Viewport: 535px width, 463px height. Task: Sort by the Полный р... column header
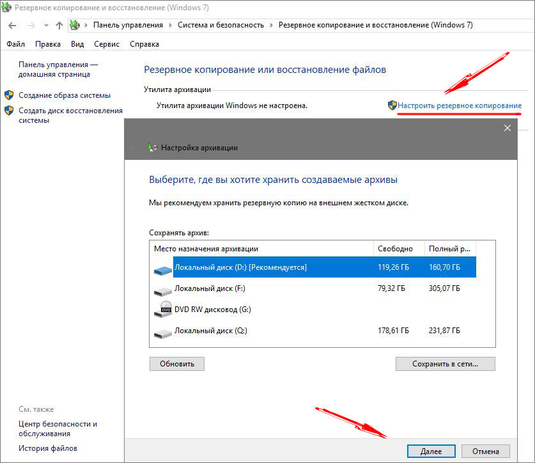tap(450, 249)
